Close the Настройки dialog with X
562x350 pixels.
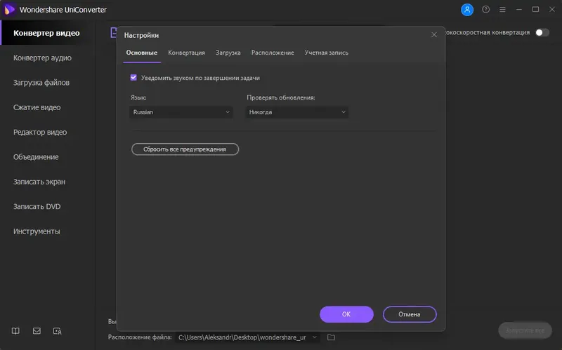tap(433, 34)
